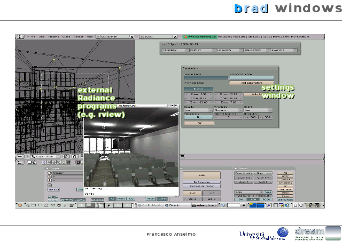The height and width of the screenshot is (241, 342).
Task: Expand the PROGRAM dropdown
Action: click(x=174, y=50)
